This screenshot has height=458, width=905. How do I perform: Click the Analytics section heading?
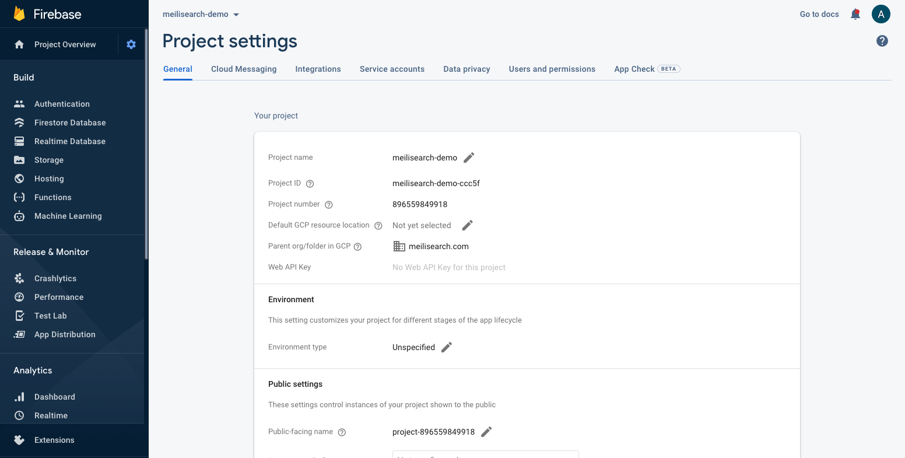33,370
